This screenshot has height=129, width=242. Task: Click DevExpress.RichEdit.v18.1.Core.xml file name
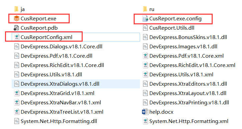click(192, 65)
